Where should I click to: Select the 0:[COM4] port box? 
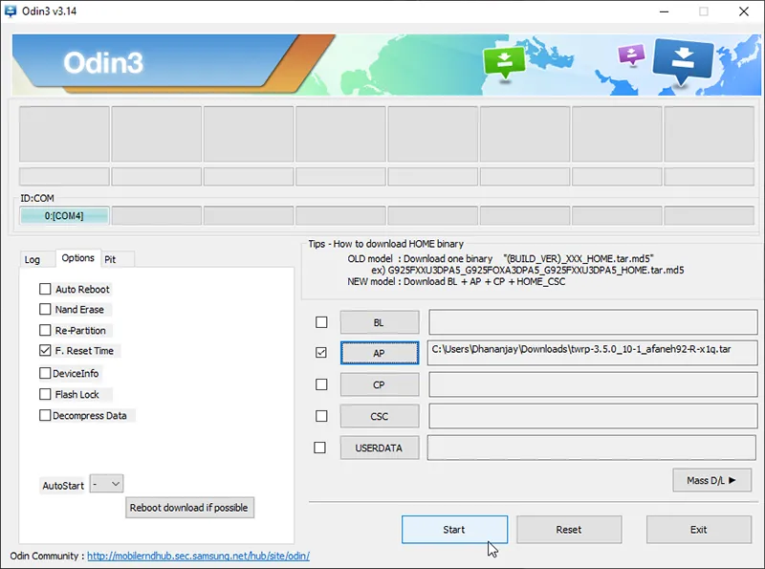[x=63, y=215]
